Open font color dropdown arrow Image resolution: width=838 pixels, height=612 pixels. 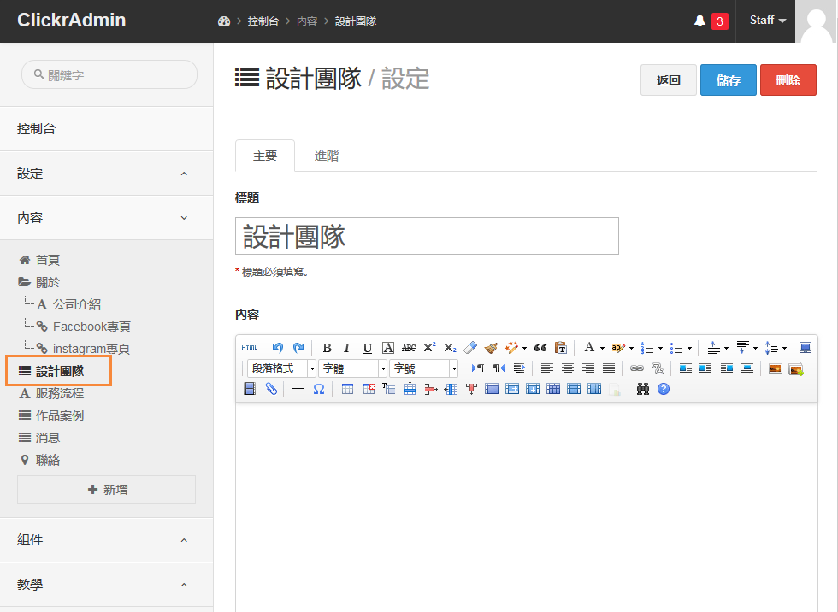click(602, 348)
